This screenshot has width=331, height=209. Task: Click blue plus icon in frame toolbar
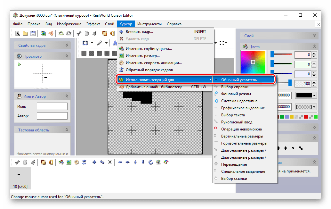click(x=94, y=162)
